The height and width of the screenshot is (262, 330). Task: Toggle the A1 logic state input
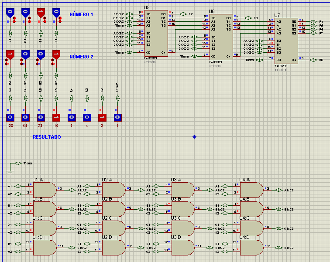click(x=56, y=13)
